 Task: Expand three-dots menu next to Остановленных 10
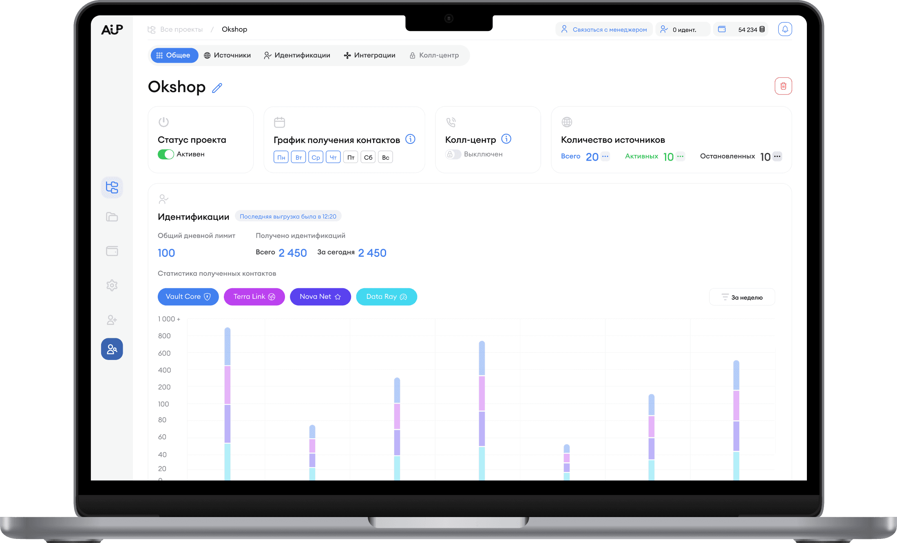[777, 157]
